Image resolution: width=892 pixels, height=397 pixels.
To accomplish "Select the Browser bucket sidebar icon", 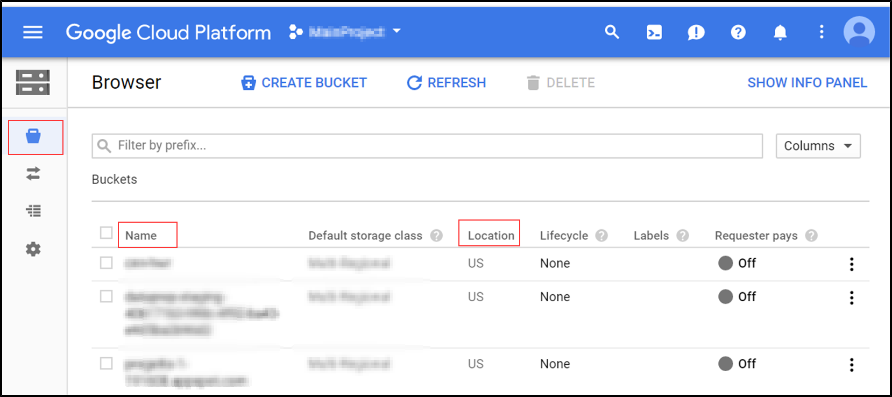I will 33,136.
